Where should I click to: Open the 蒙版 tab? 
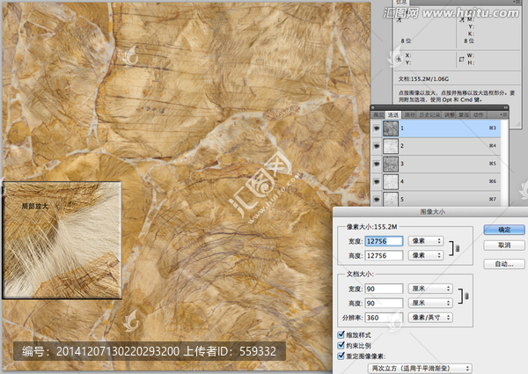[464, 115]
